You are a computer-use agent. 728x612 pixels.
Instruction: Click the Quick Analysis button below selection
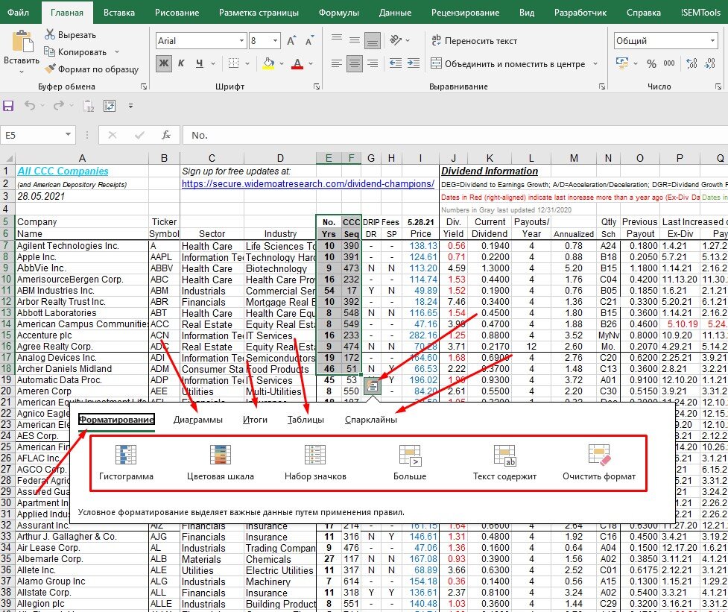pyautogui.click(x=373, y=386)
